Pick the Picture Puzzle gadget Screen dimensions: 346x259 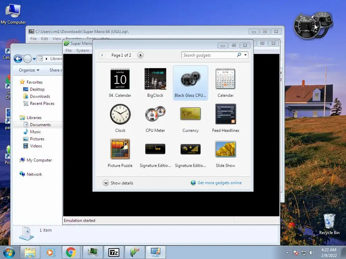pos(120,149)
